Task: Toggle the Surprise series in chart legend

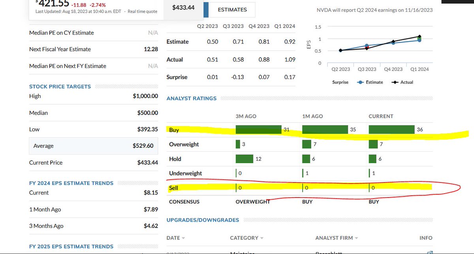Action: tap(340, 82)
